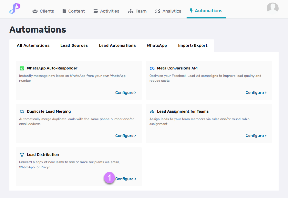The image size is (288, 198).
Task: Click the Lead Distribution icon
Action: click(x=22, y=155)
